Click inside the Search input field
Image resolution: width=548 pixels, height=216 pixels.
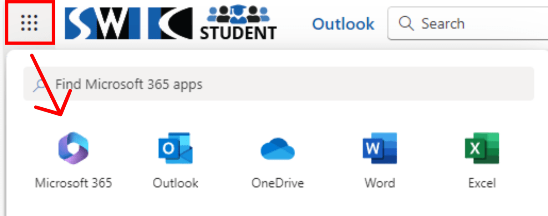(464, 23)
